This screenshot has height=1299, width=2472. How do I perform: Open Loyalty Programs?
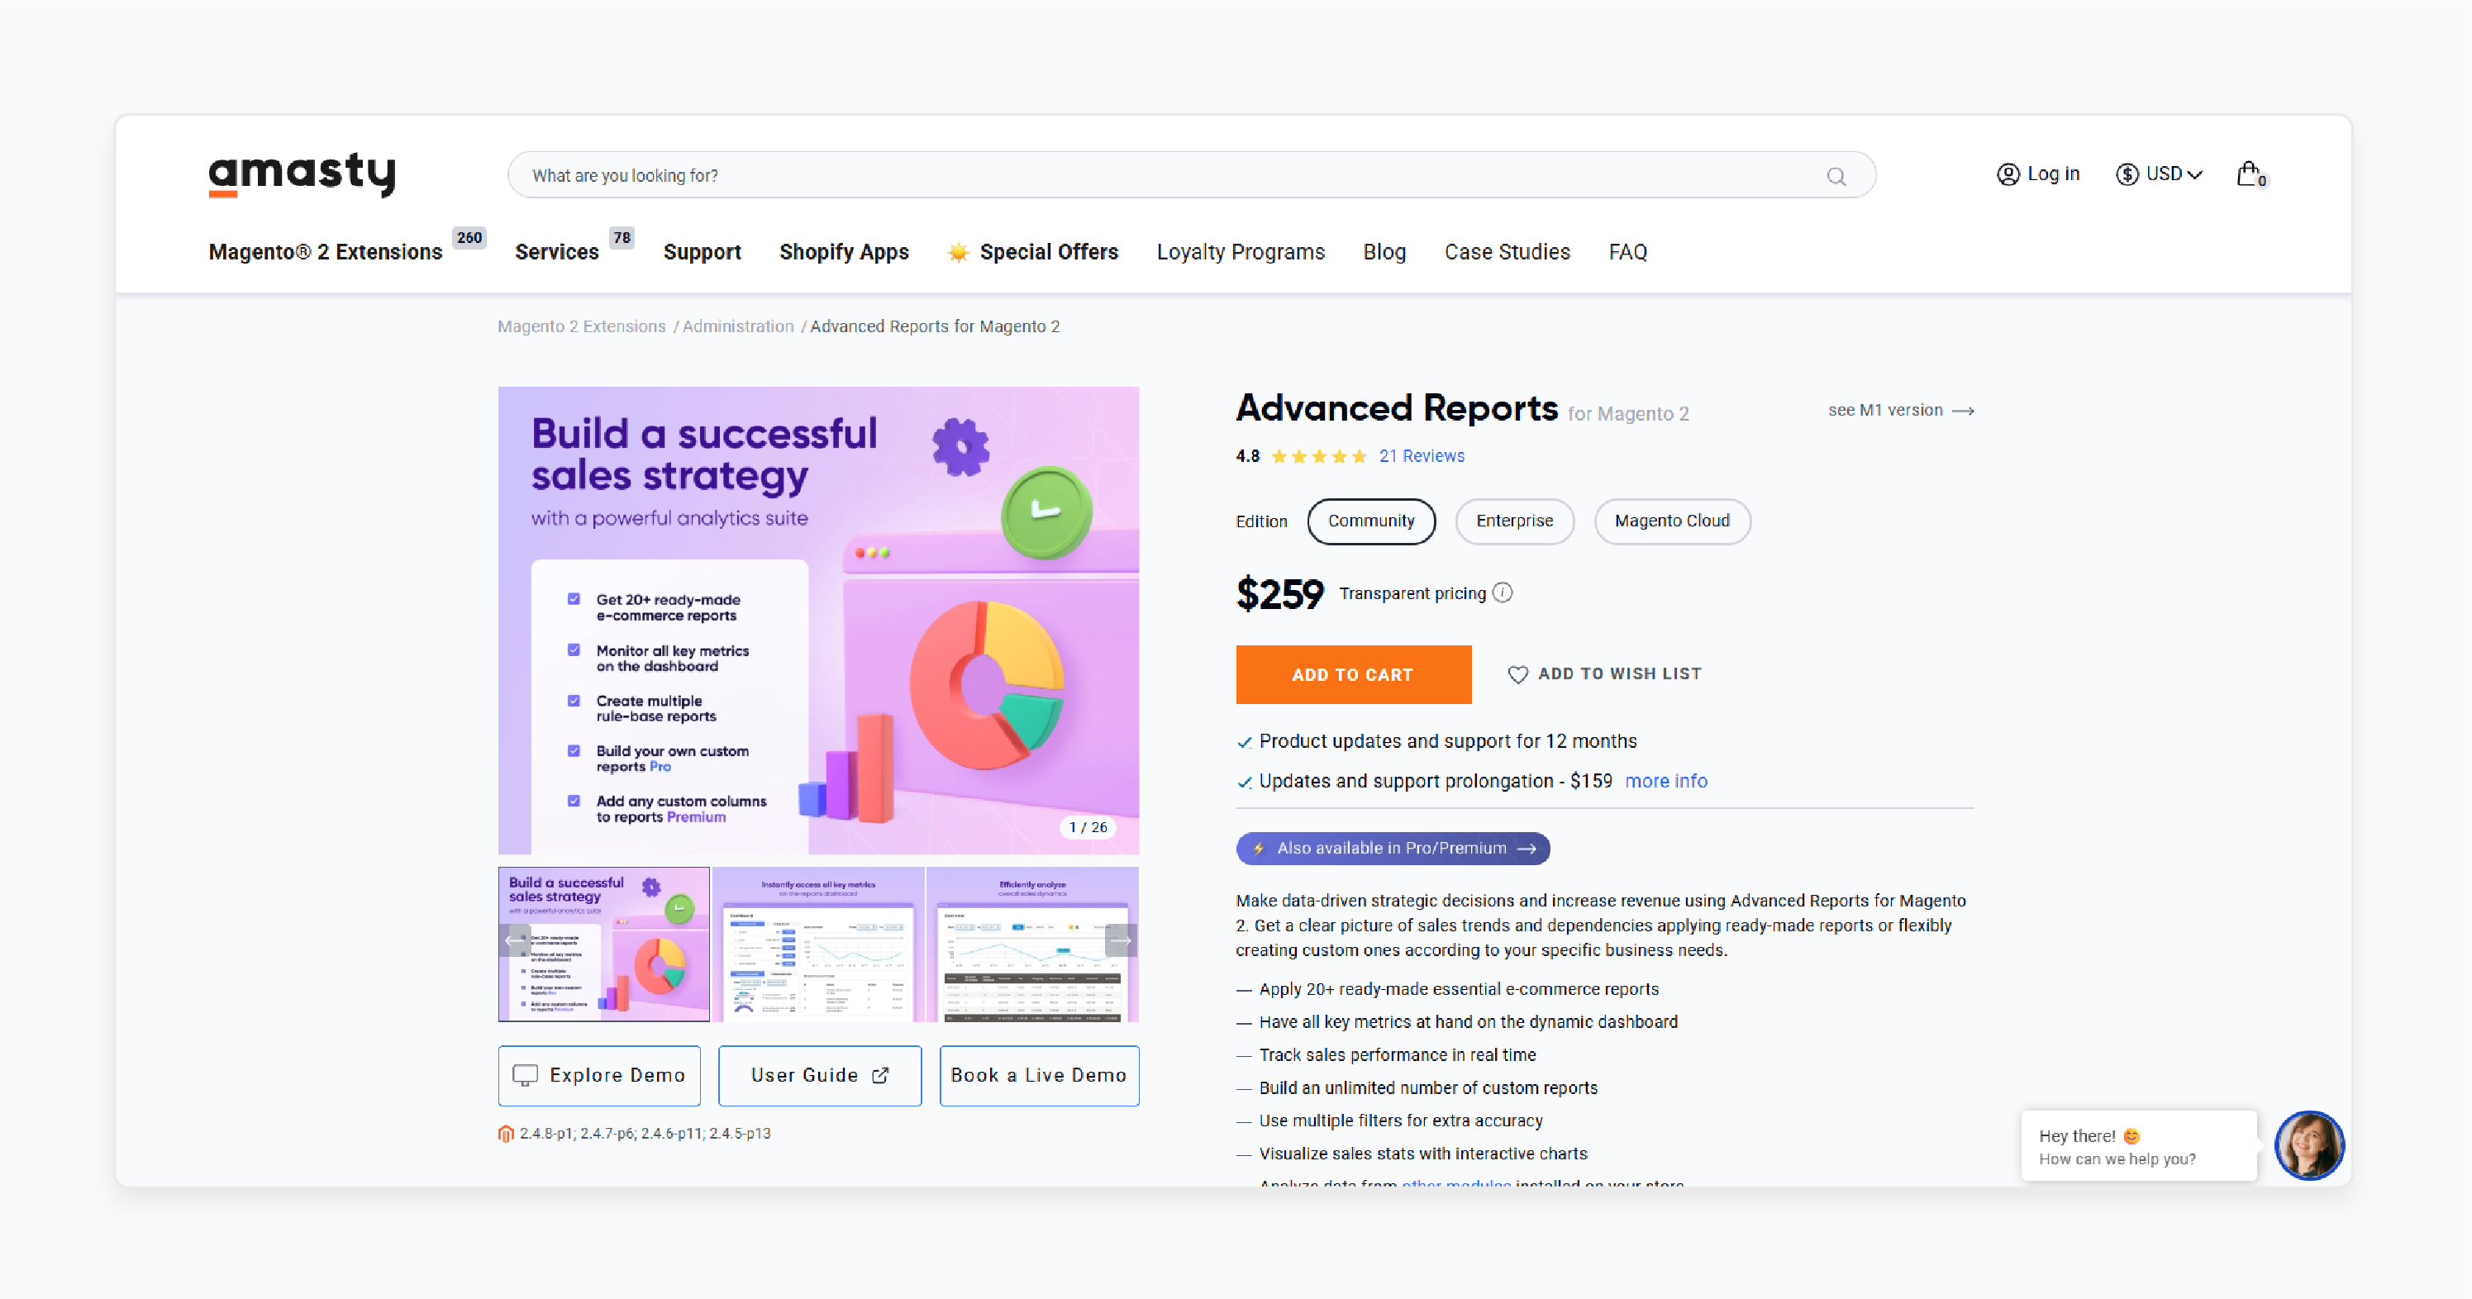pyautogui.click(x=1240, y=252)
